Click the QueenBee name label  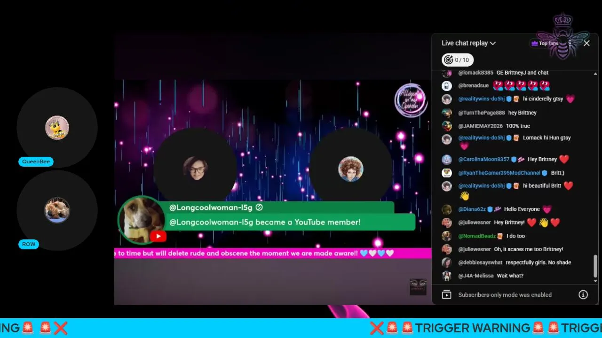click(36, 161)
